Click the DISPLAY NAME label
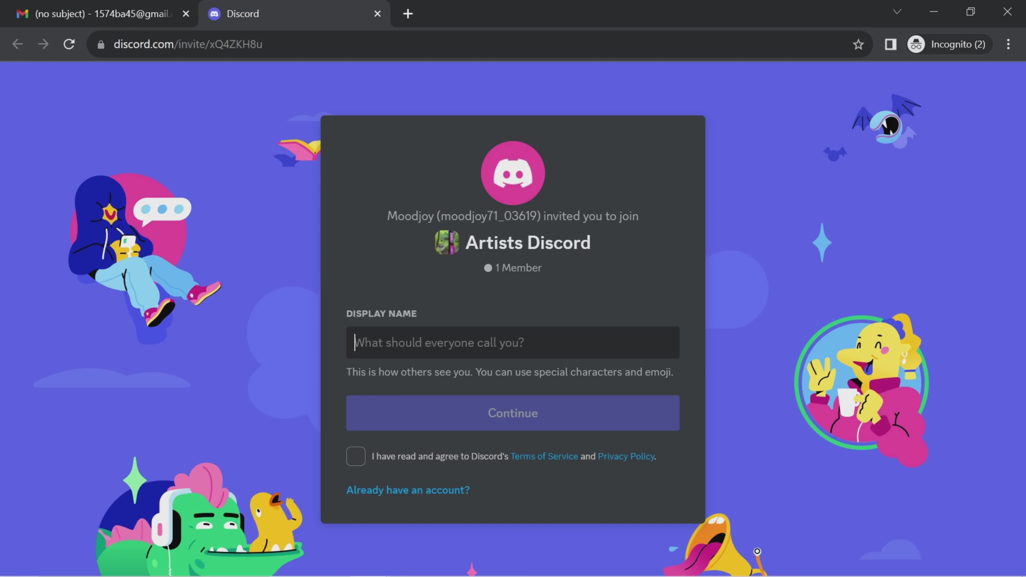The width and height of the screenshot is (1026, 577). (381, 313)
